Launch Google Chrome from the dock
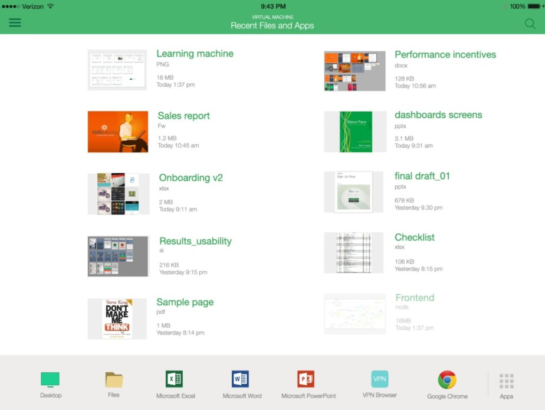The height and width of the screenshot is (410, 545). coord(447,380)
